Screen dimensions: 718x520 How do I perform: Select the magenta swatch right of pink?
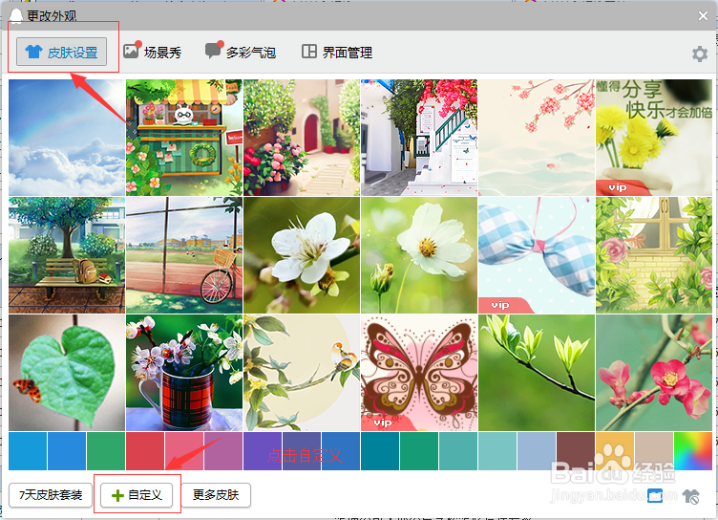point(223,451)
